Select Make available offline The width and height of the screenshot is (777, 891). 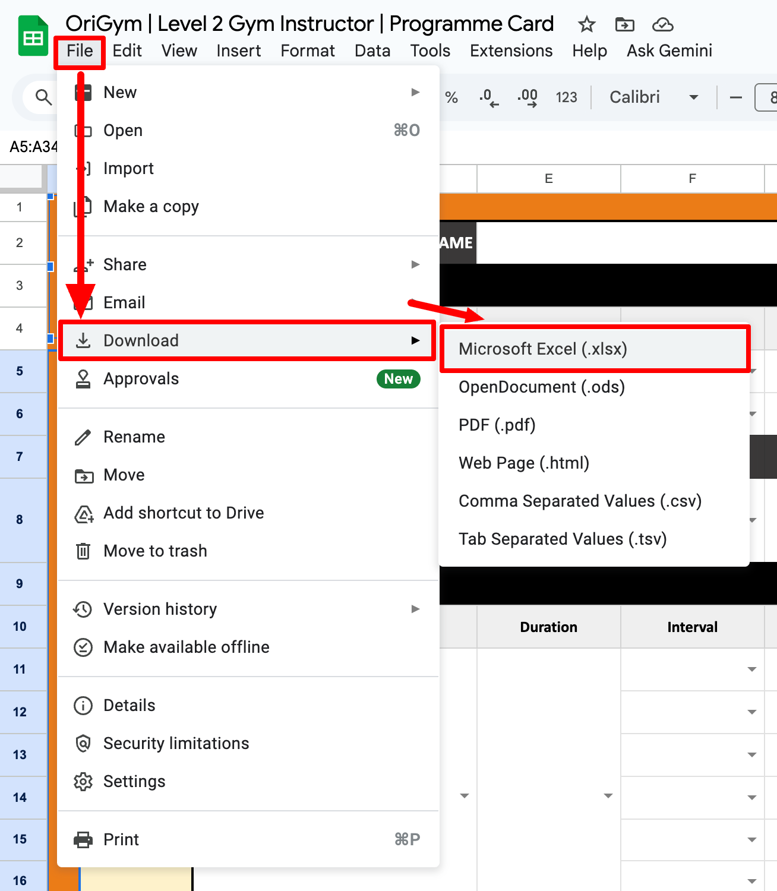pyautogui.click(x=248, y=647)
